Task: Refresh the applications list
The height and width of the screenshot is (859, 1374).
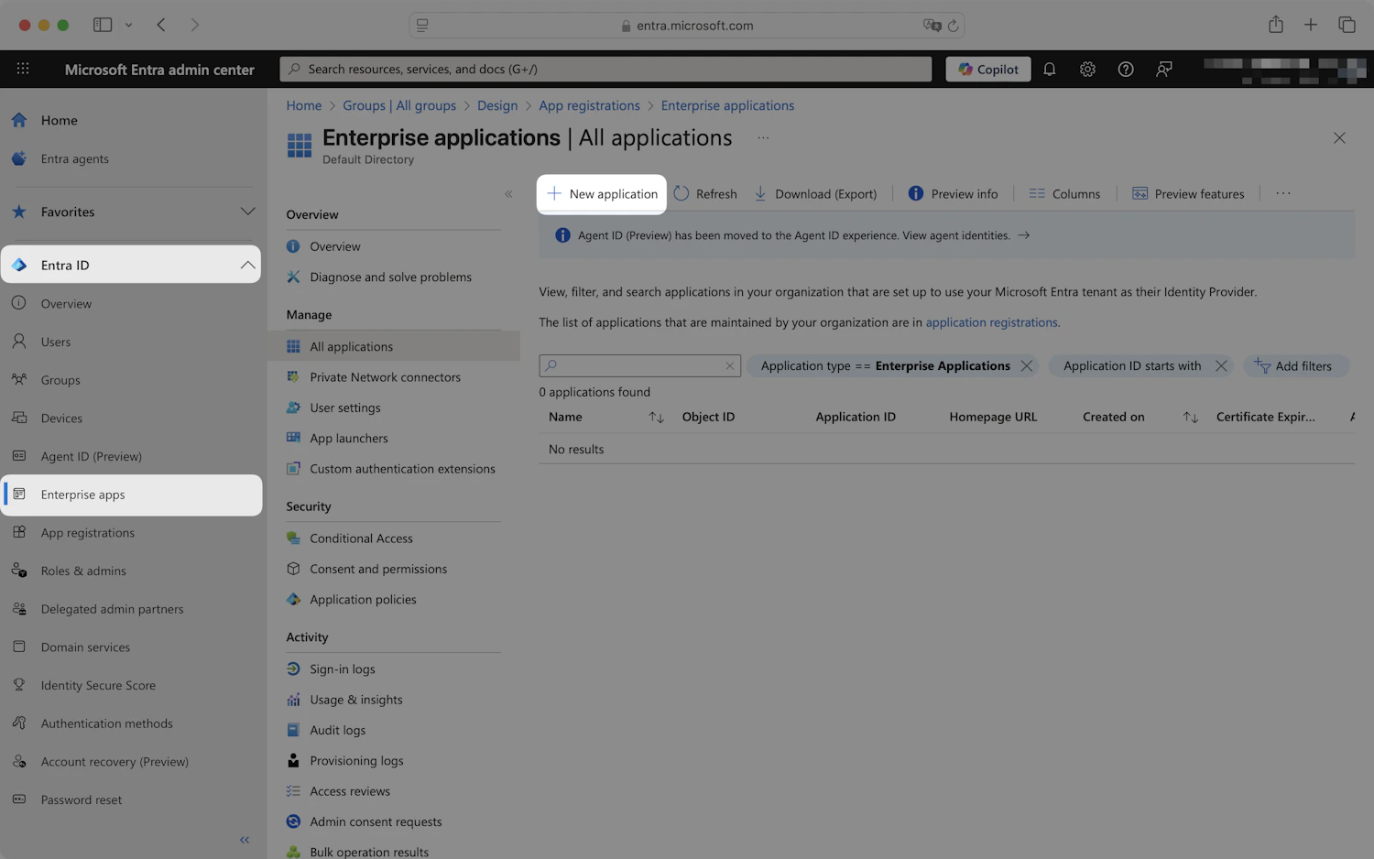Action: click(x=705, y=194)
